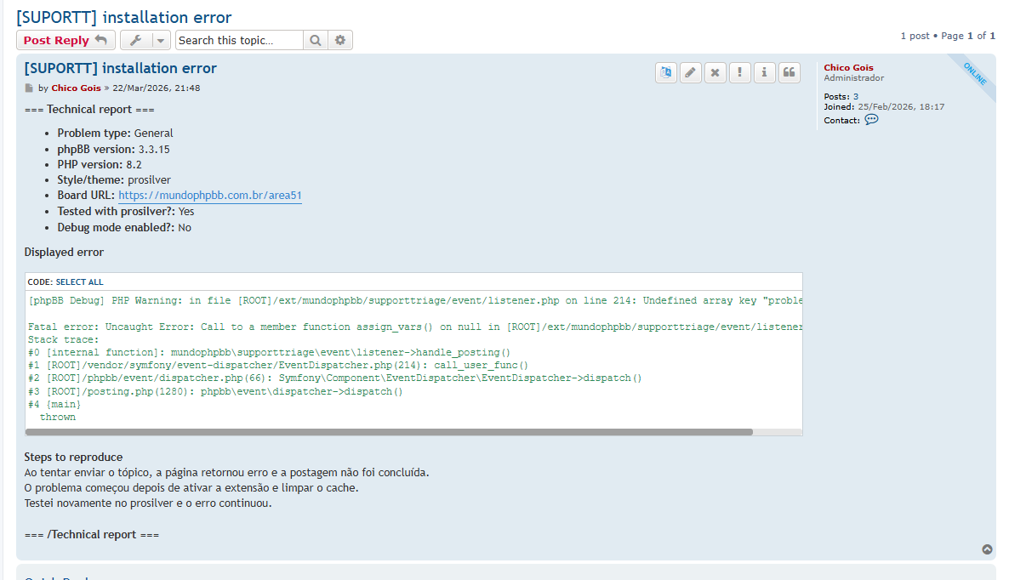Click the translate post icon
Image resolution: width=1009 pixels, height=580 pixels.
coord(666,72)
